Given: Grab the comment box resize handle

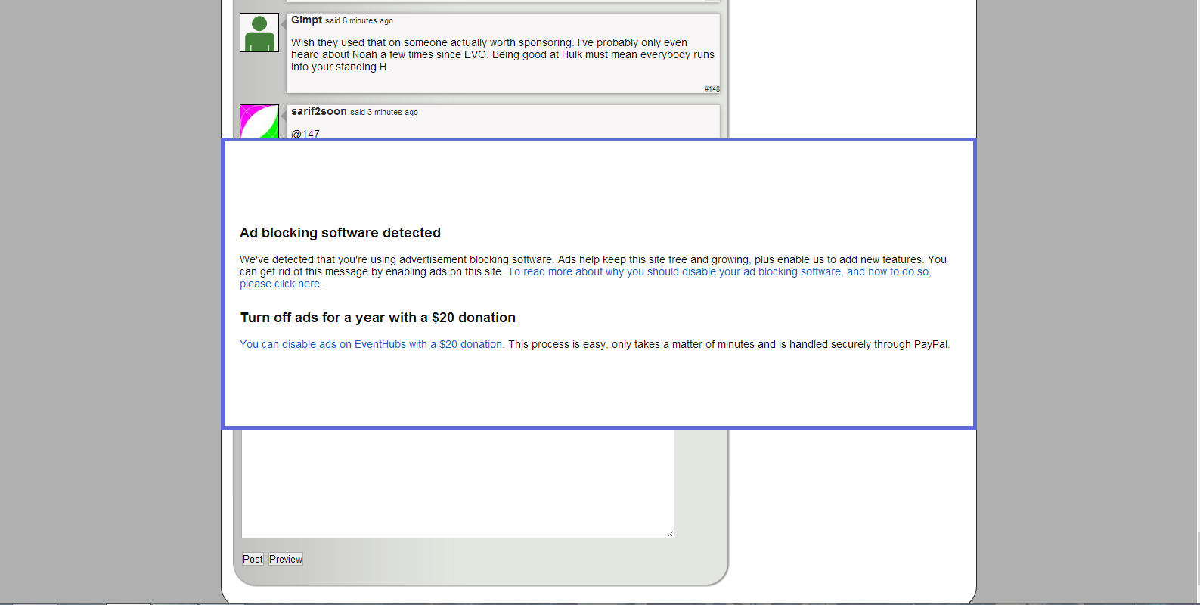Looking at the screenshot, I should (670, 534).
